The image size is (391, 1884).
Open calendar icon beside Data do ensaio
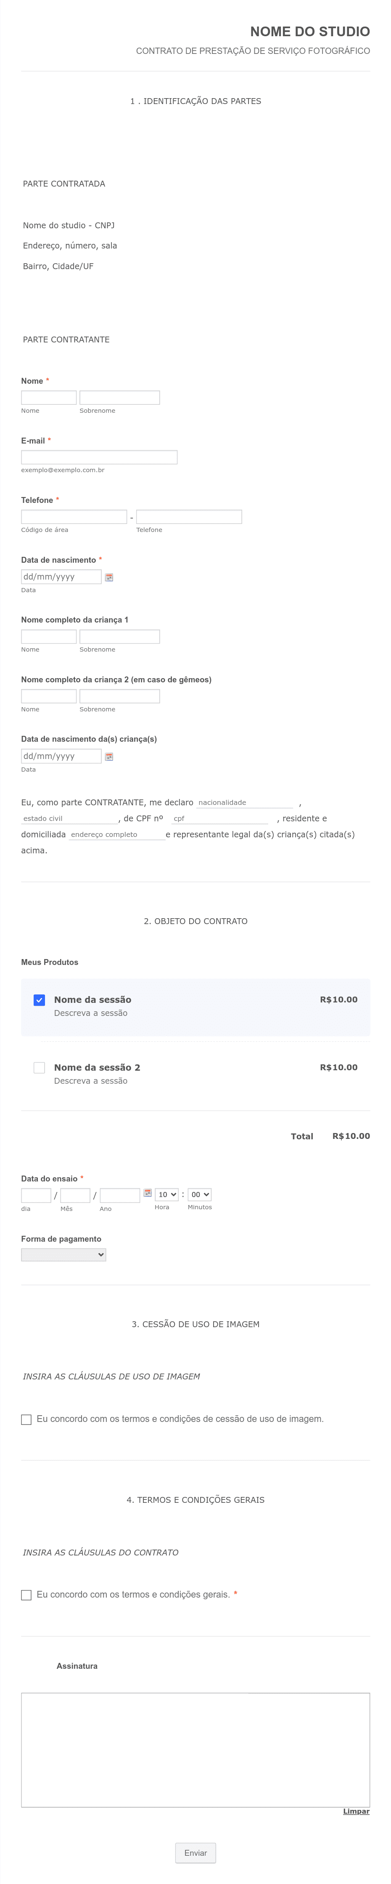(x=147, y=1193)
